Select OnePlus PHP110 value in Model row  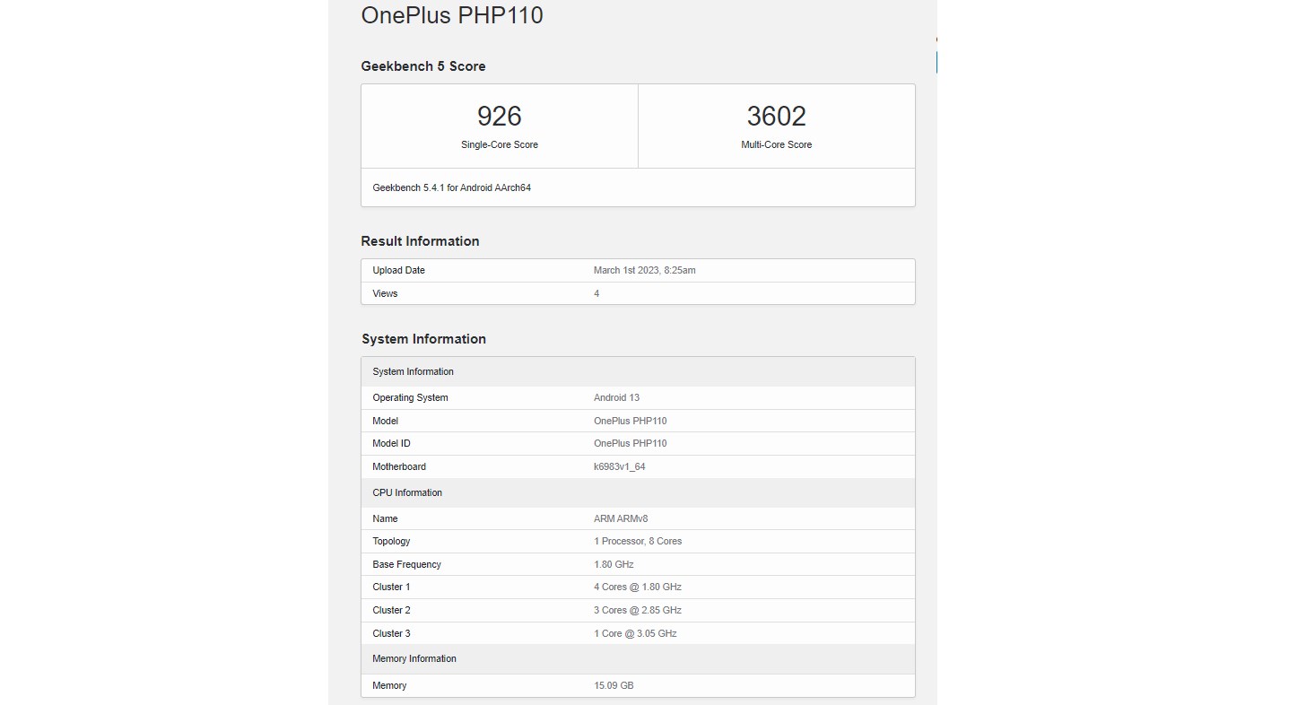630,421
